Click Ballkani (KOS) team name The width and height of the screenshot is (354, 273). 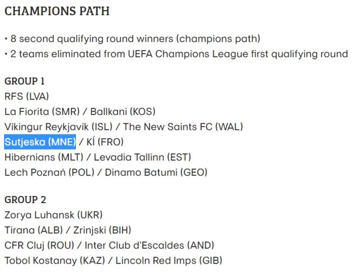[x=123, y=112]
